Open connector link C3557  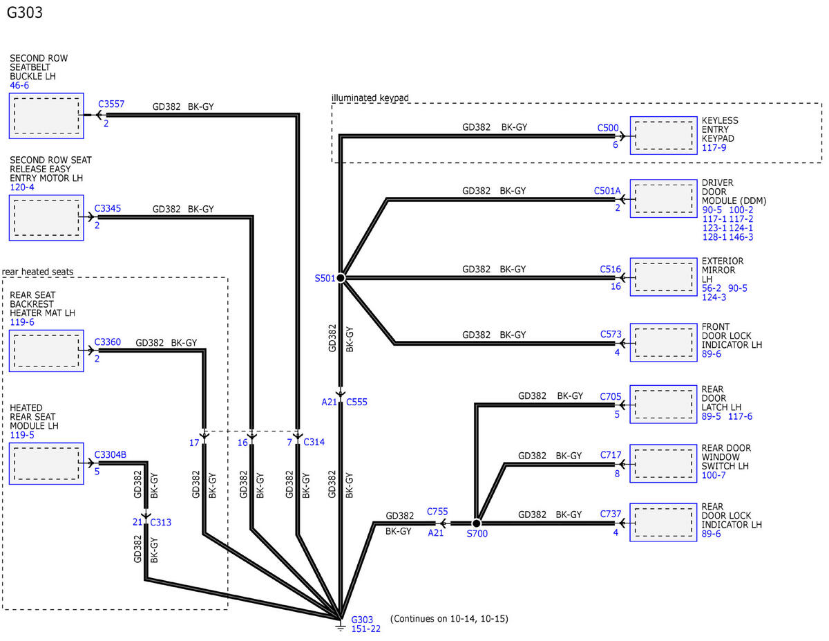(x=111, y=104)
